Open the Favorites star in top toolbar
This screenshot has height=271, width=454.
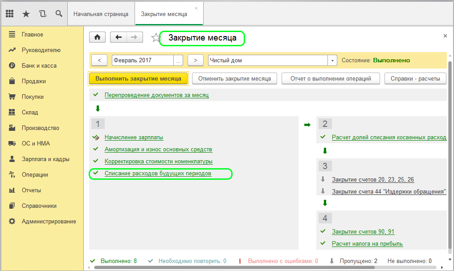click(x=26, y=13)
